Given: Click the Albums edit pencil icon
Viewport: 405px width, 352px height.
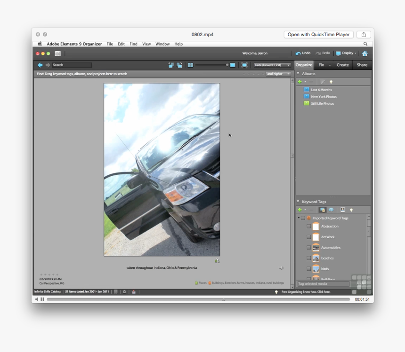Looking at the screenshot, I should coord(322,82).
